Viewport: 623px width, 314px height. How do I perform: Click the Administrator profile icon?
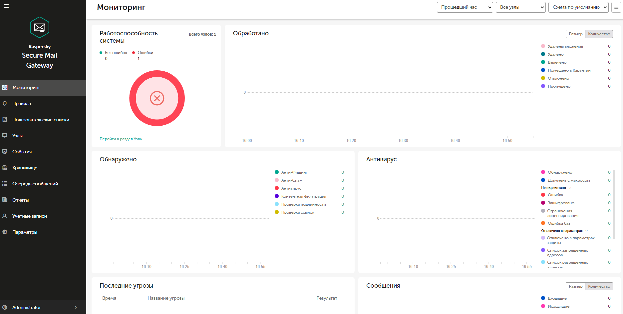coord(5,307)
